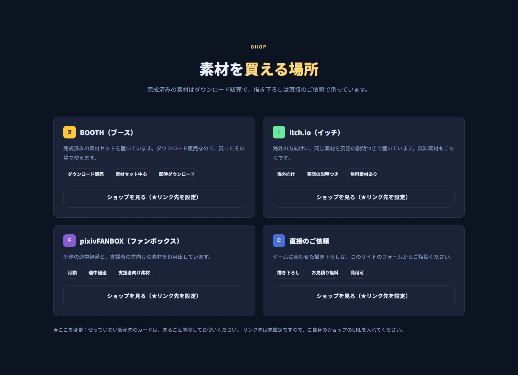
Task: Click the description starting ゲームに合わせた描き下ろし
Action: click(363, 257)
